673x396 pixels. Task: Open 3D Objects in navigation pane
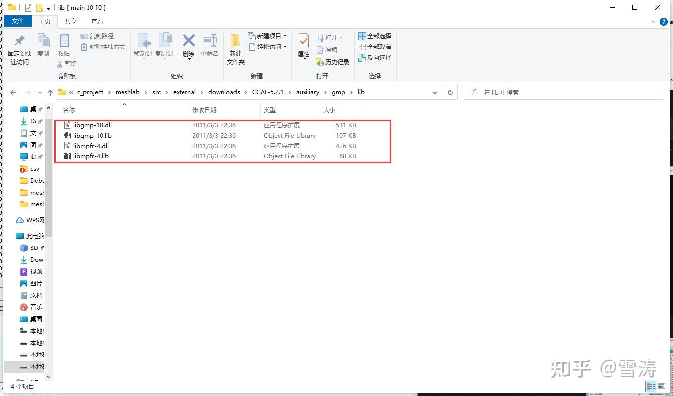click(32, 248)
